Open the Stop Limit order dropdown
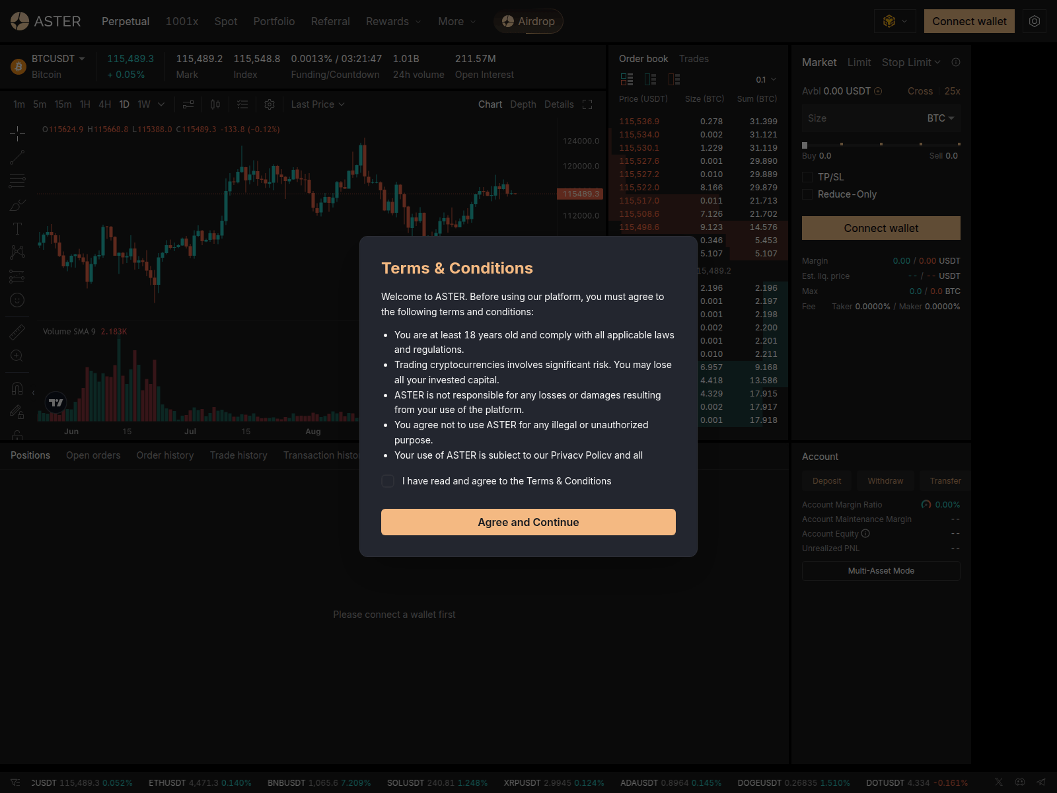The width and height of the screenshot is (1057, 793). 911,62
